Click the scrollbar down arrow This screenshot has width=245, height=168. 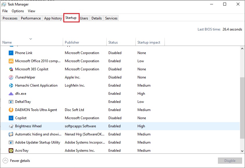pyautogui.click(x=242, y=151)
